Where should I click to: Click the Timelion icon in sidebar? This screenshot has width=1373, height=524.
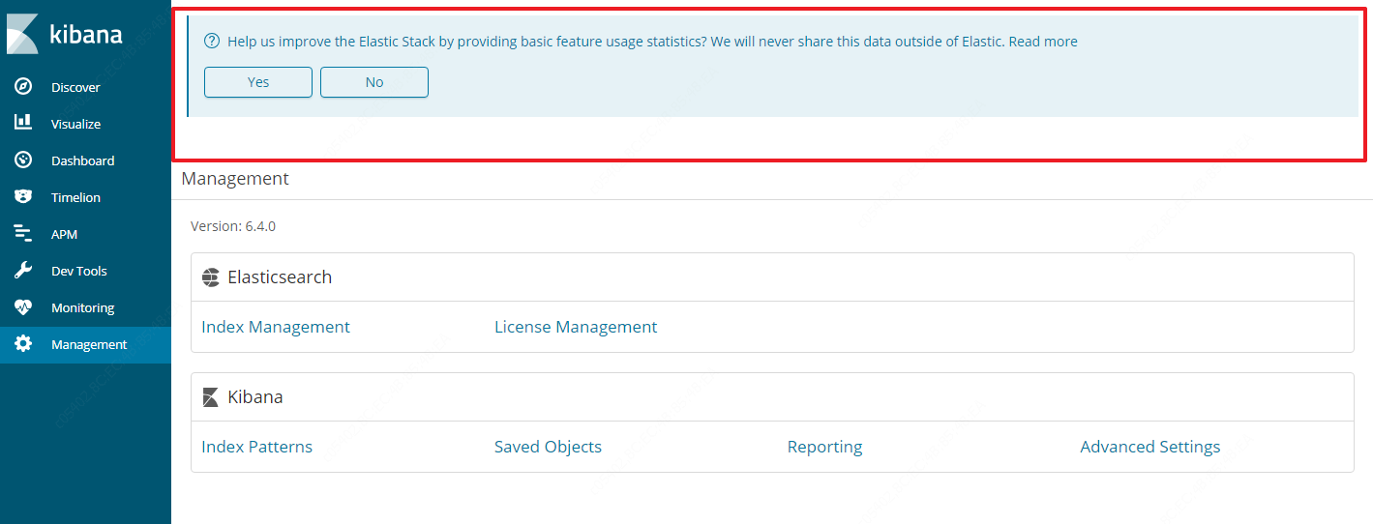point(23,197)
